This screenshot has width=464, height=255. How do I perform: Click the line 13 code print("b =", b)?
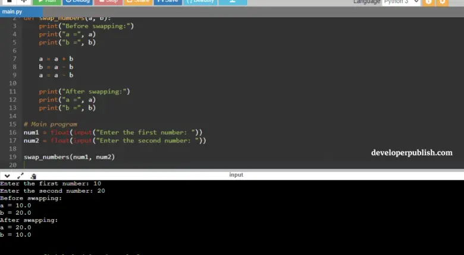(x=67, y=108)
